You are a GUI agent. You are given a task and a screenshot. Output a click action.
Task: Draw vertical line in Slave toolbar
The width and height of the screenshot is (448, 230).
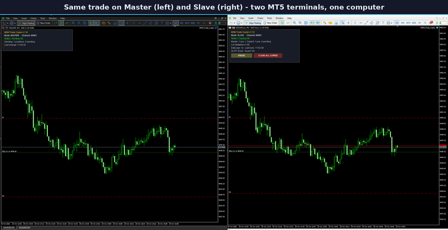pos(355,23)
